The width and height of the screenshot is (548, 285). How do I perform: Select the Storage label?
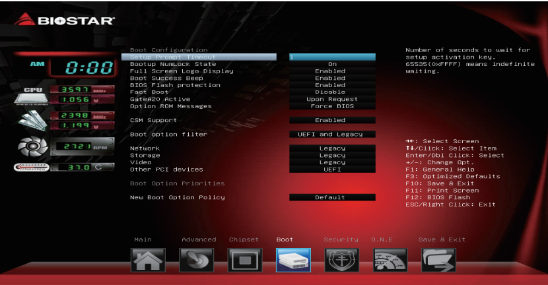coord(145,155)
